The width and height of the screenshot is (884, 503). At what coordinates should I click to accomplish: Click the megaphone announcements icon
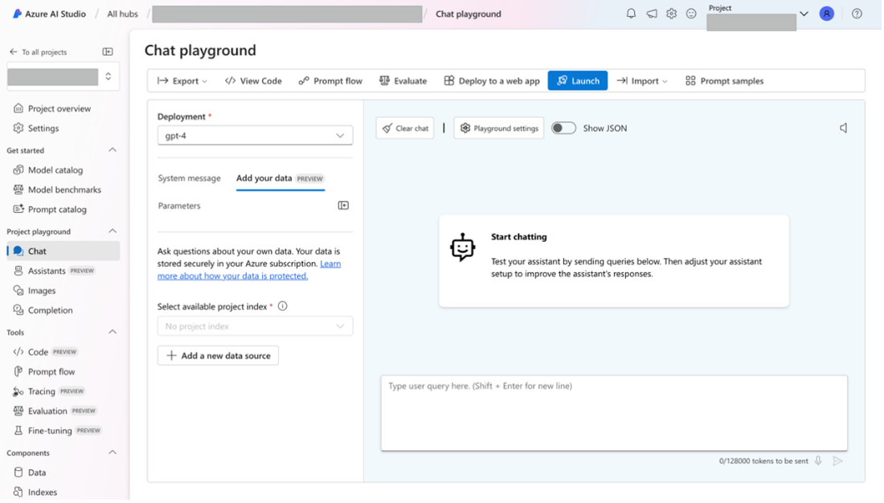pyautogui.click(x=652, y=14)
